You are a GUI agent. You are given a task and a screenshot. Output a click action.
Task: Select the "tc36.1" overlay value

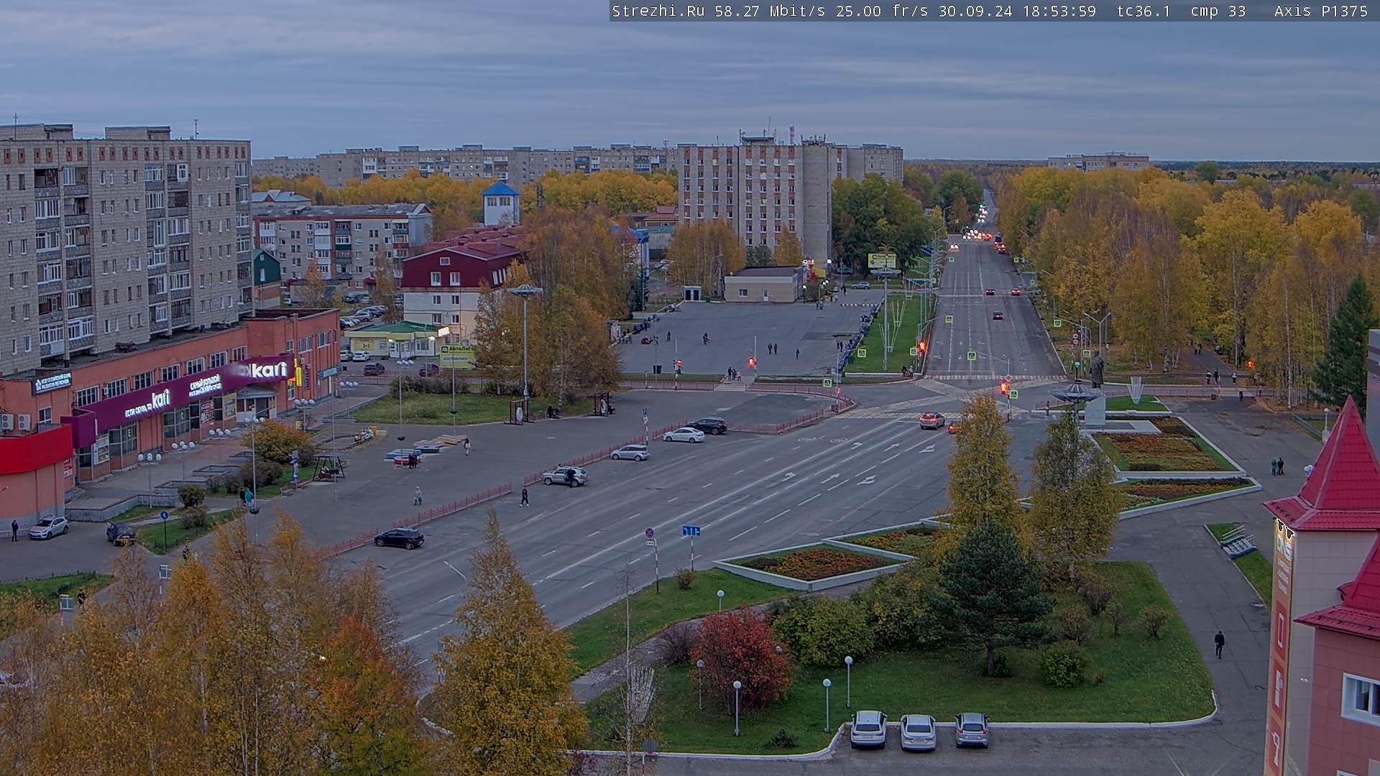(x=1144, y=11)
